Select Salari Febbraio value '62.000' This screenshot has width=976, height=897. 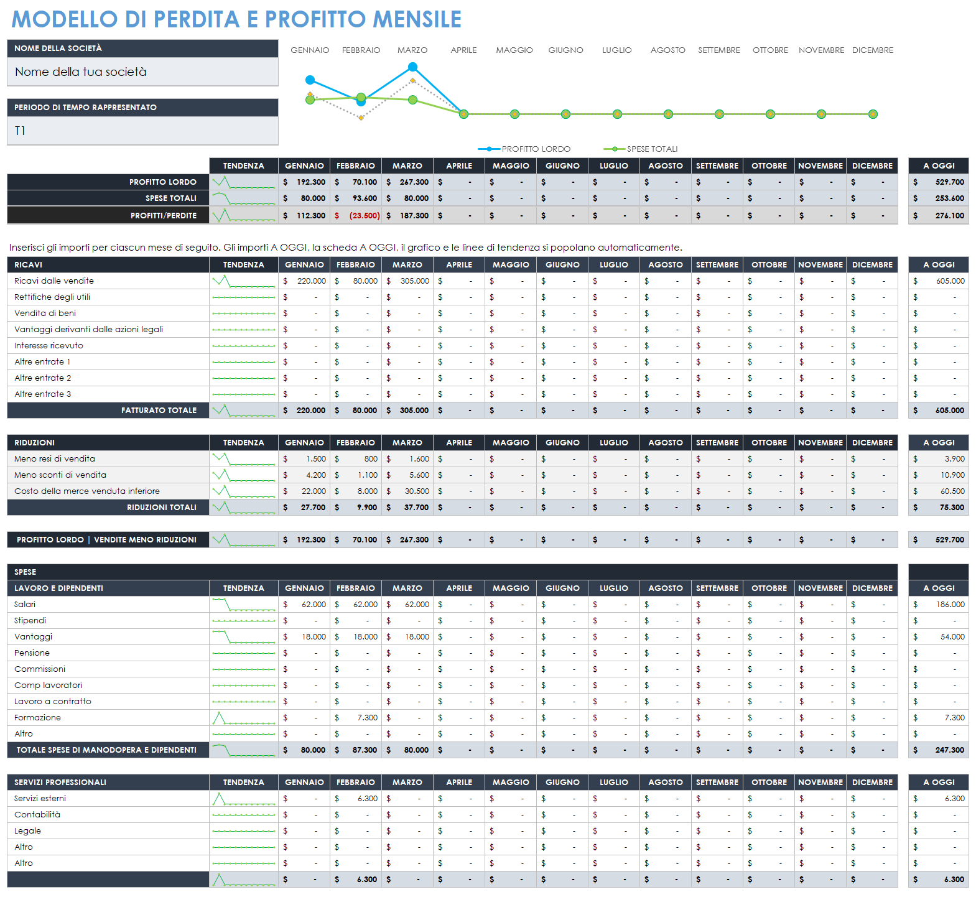coord(356,605)
